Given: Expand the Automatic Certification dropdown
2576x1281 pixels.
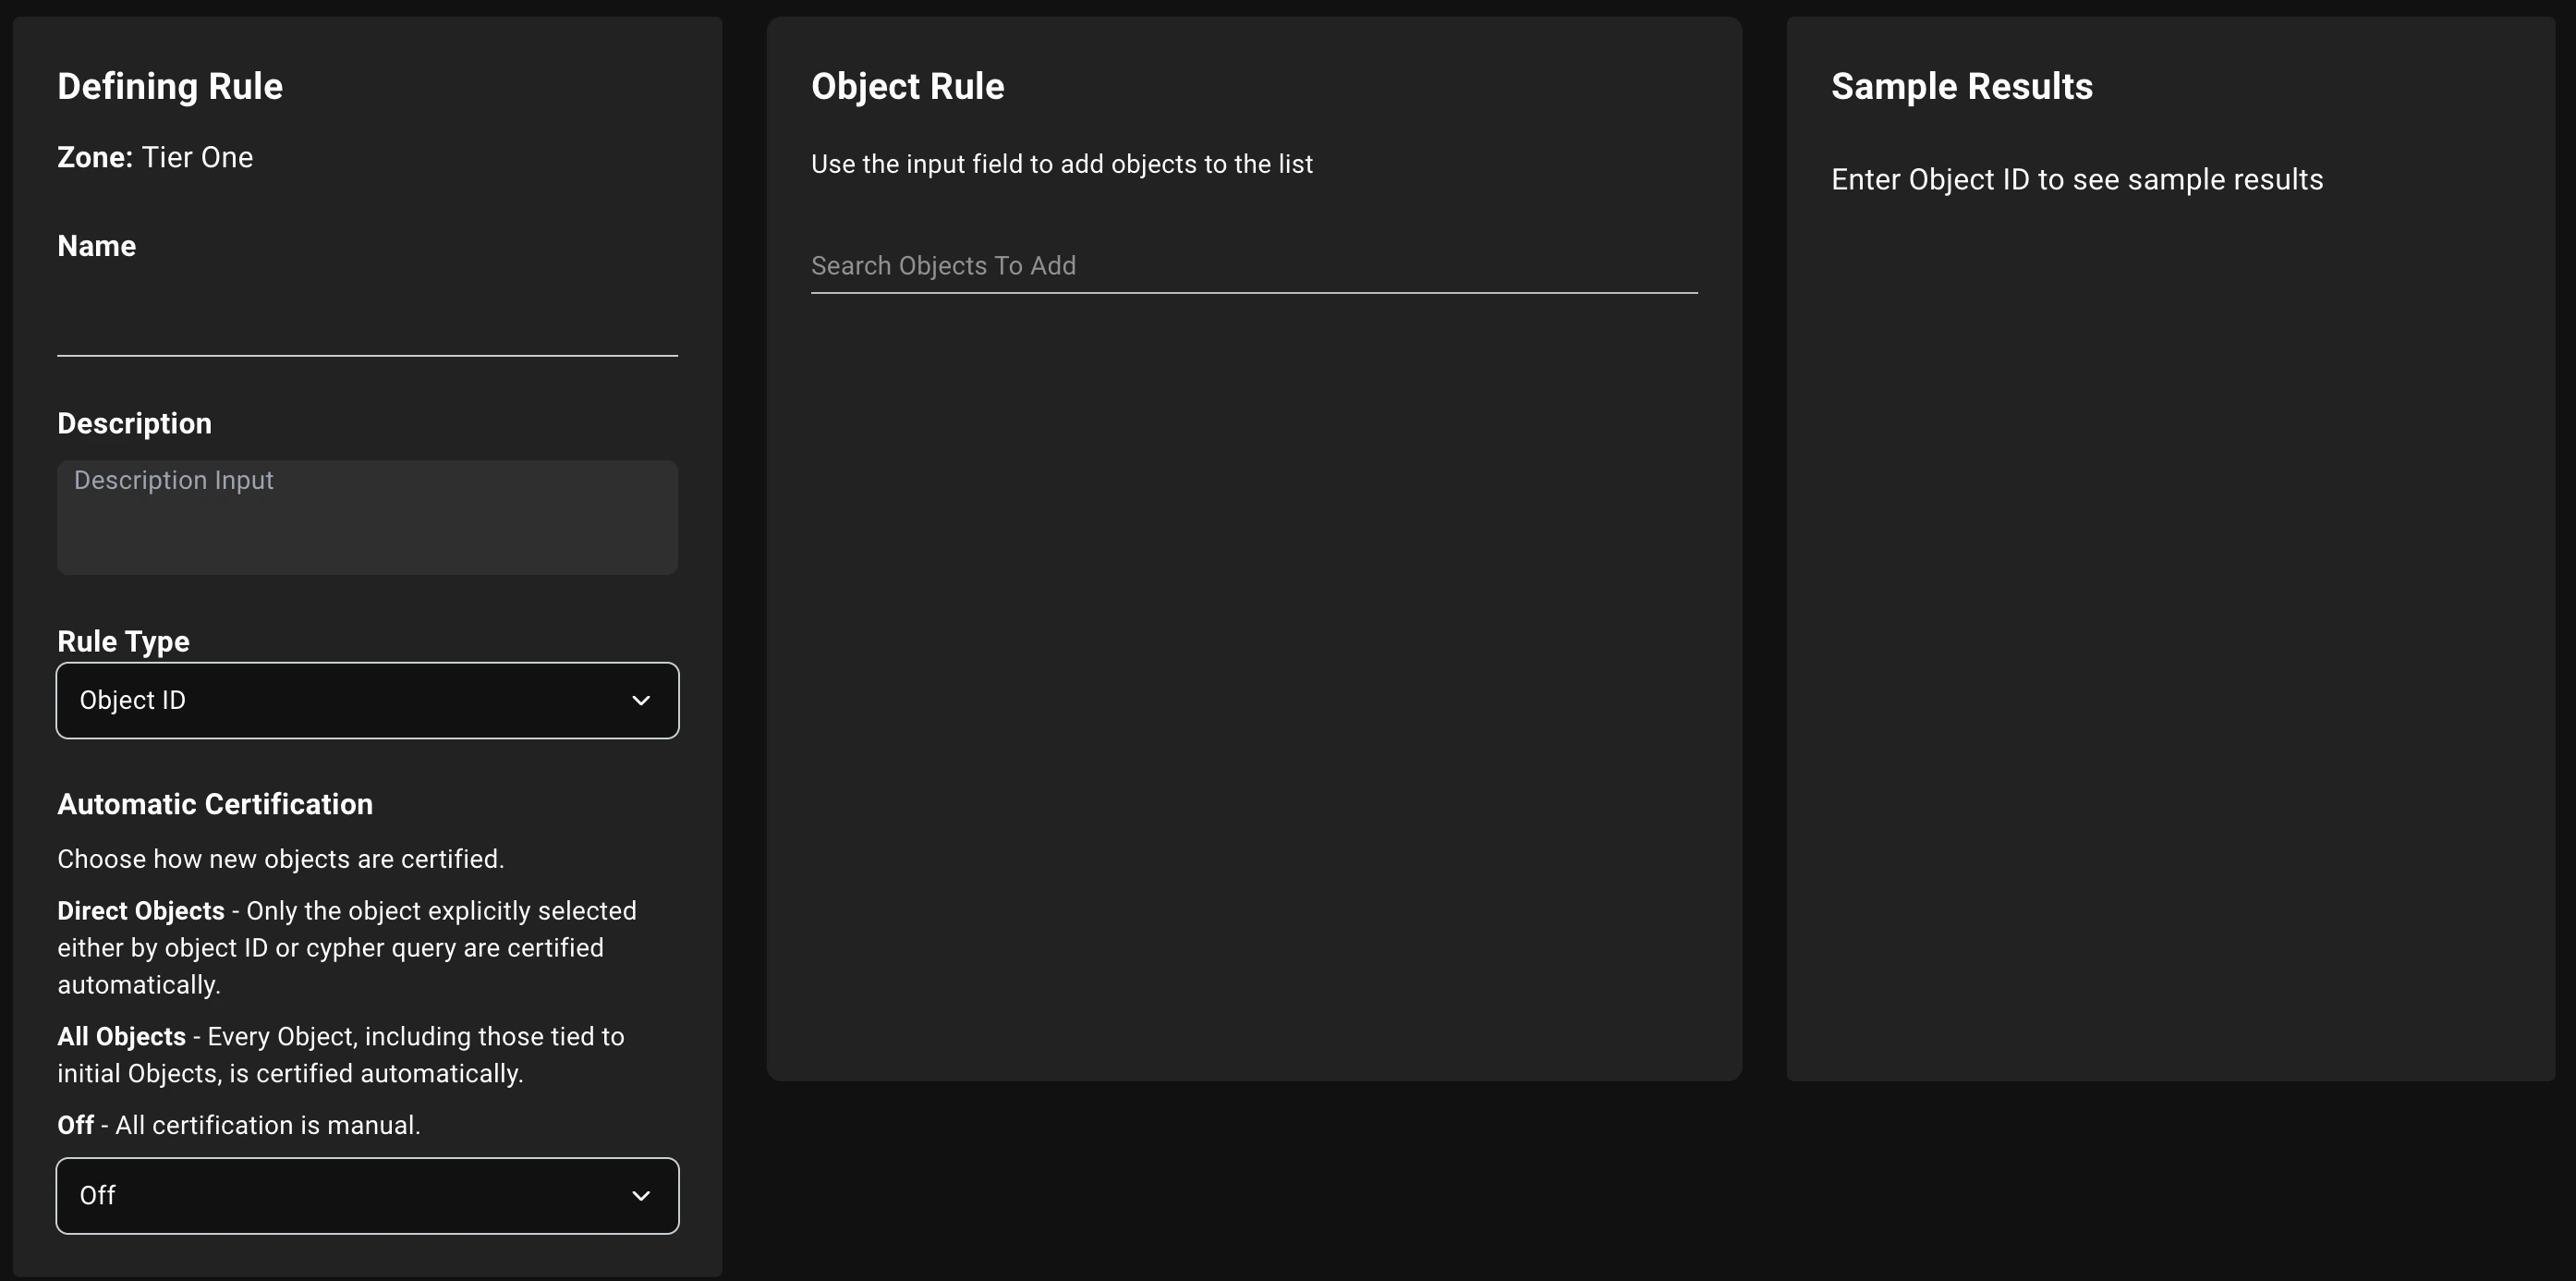Looking at the screenshot, I should (367, 1195).
